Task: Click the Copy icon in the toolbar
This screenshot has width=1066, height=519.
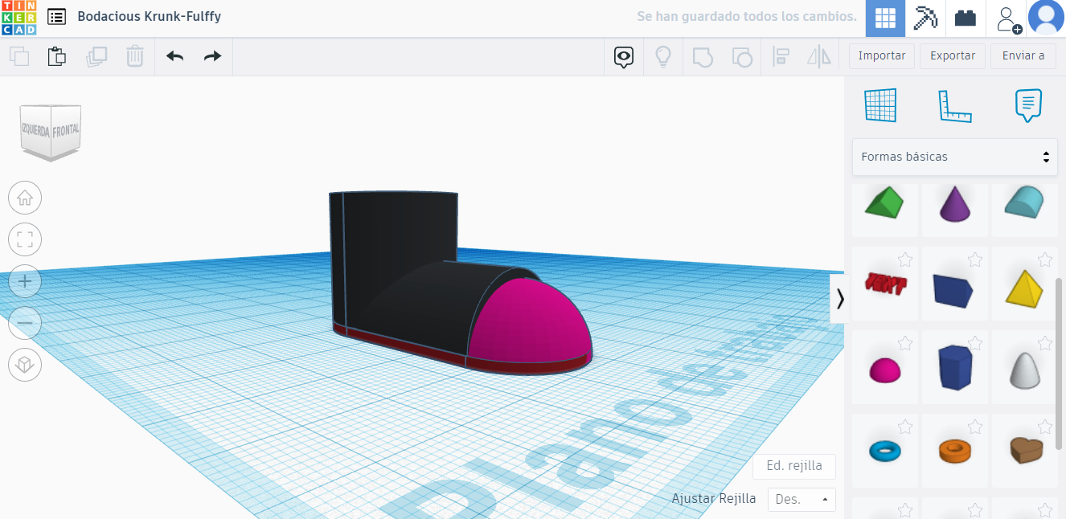Action: 19,56
